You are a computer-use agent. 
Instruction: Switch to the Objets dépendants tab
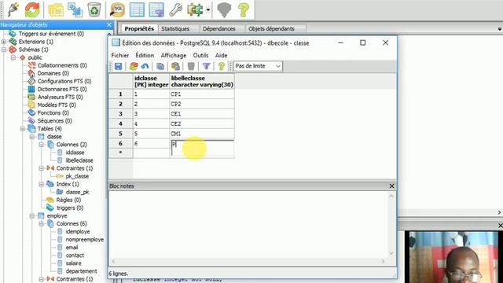(271, 29)
